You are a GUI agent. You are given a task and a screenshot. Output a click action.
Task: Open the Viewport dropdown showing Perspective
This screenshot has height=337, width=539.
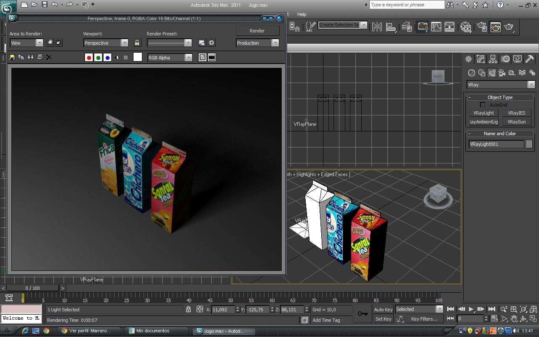point(106,43)
